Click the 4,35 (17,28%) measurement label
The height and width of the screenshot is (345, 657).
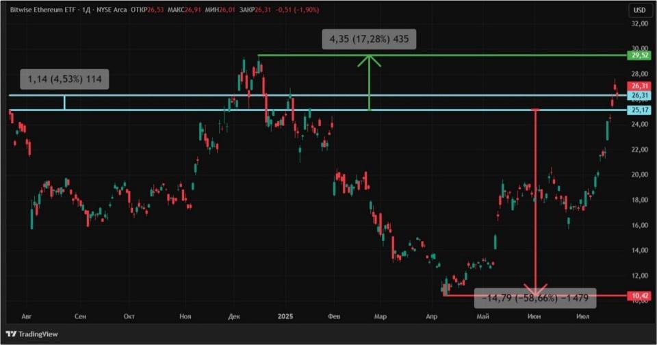[369, 40]
